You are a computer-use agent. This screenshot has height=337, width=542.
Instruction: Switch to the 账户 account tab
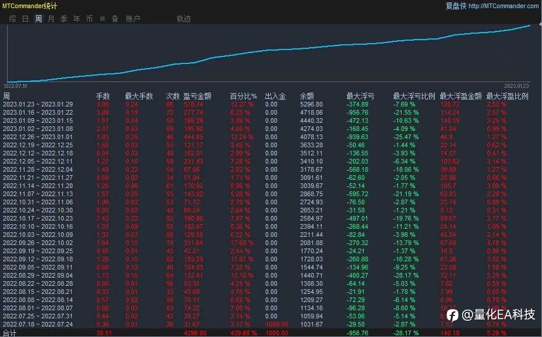(133, 19)
